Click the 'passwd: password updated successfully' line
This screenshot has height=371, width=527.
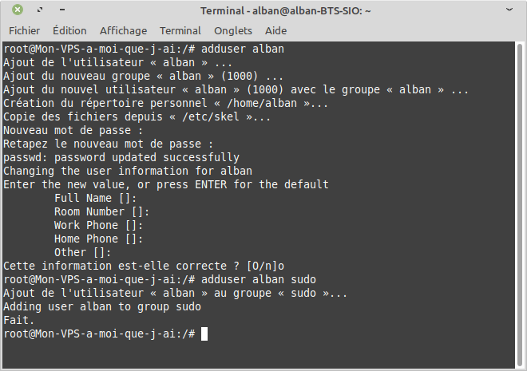pos(121,157)
